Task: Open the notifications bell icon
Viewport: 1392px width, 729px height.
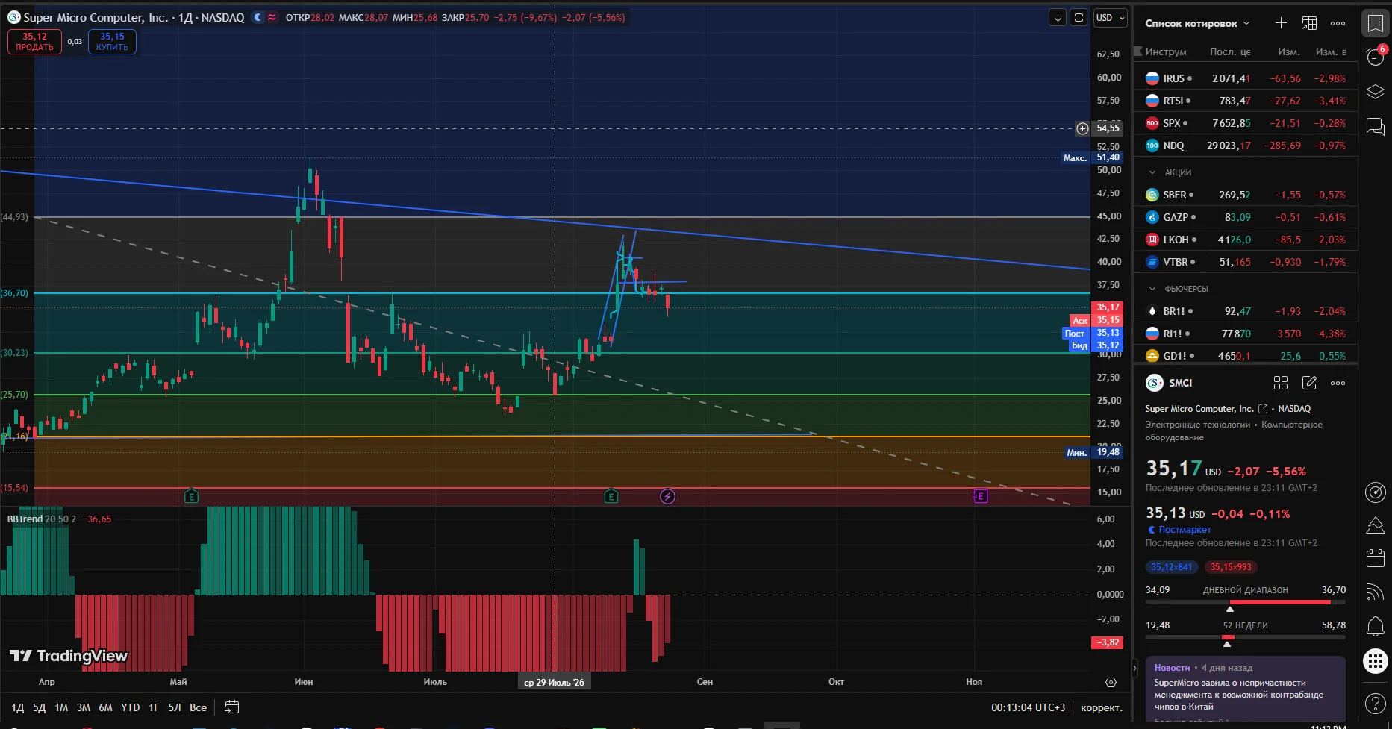Action: (x=1375, y=626)
